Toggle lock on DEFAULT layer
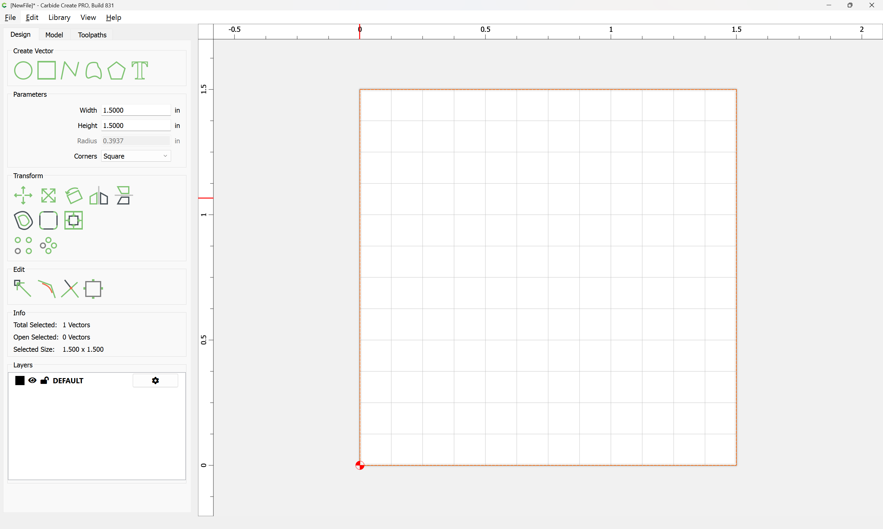883x529 pixels. pos(44,380)
